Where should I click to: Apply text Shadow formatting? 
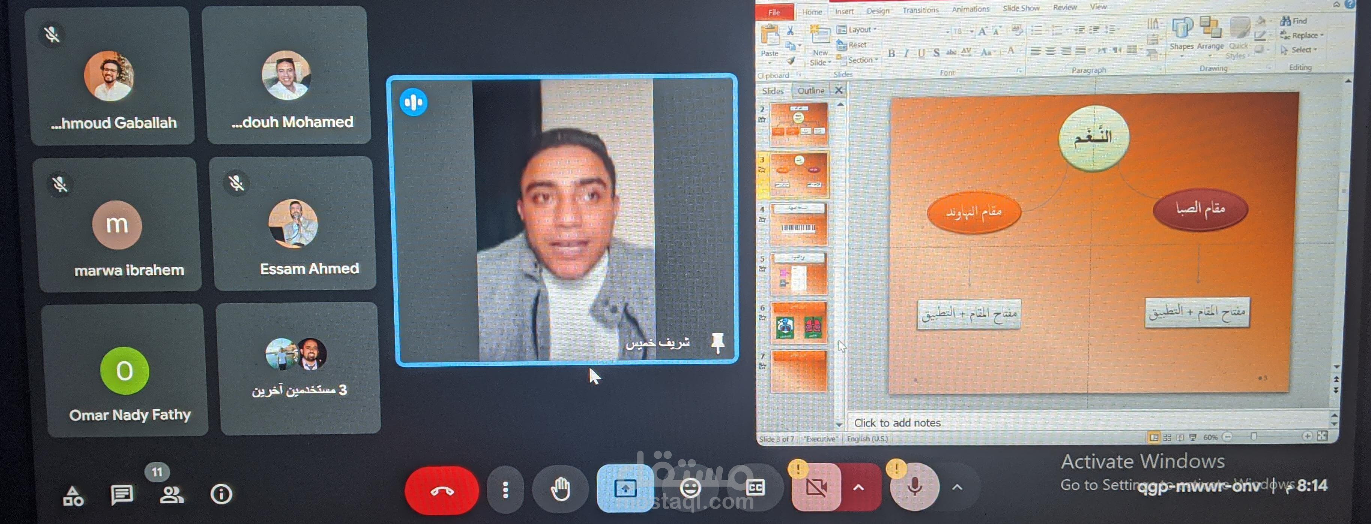[x=936, y=52]
